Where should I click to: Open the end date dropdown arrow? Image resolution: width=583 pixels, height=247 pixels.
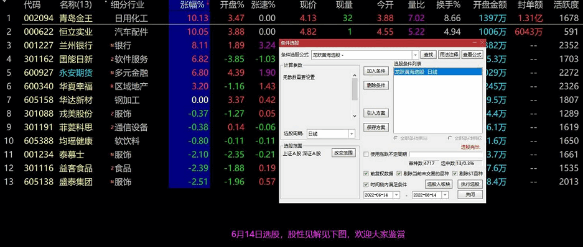(x=445, y=195)
